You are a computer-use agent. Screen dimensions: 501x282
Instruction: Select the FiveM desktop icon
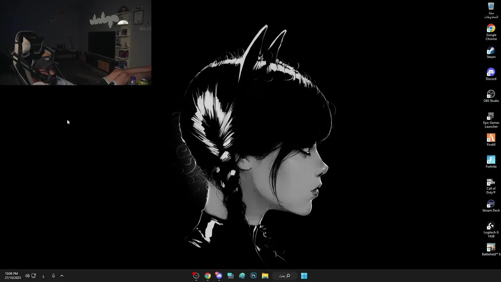[491, 140]
